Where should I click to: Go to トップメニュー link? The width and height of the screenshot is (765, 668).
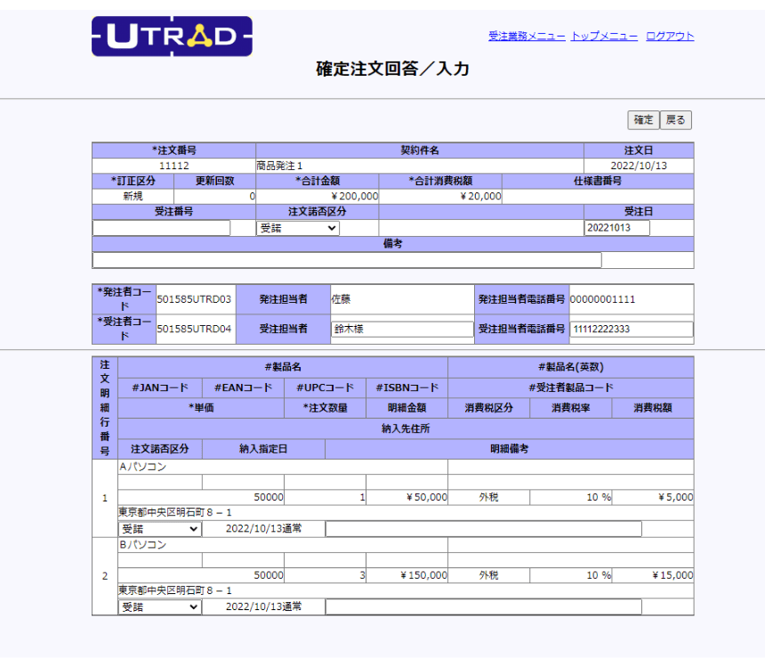[x=604, y=36]
